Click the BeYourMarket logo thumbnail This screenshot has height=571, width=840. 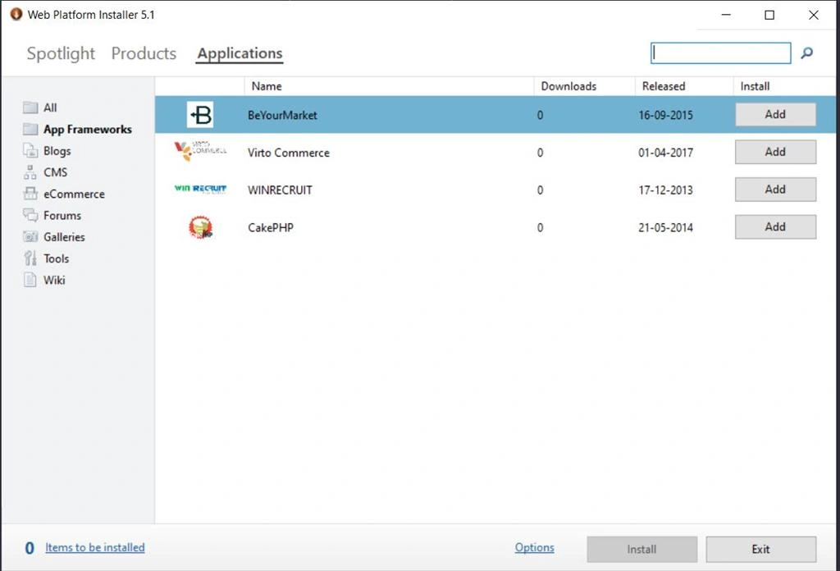click(200, 115)
